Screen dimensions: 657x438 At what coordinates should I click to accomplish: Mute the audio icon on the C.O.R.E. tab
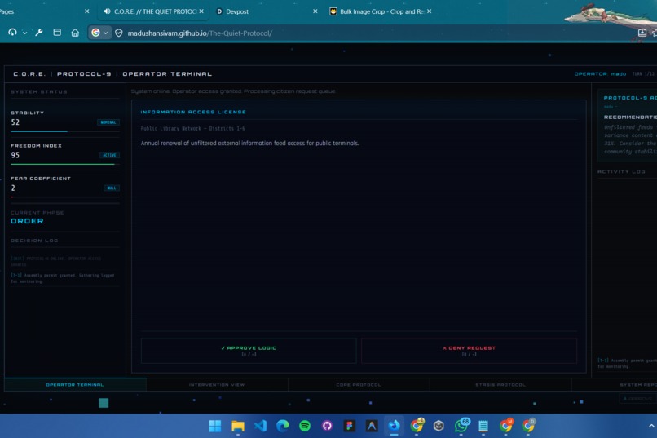[x=108, y=11]
